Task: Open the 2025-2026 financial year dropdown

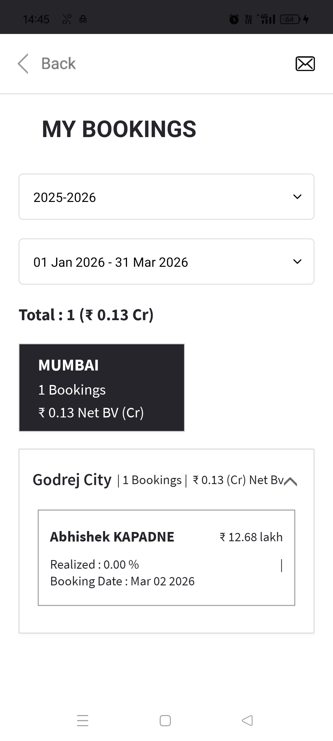Action: tap(166, 197)
